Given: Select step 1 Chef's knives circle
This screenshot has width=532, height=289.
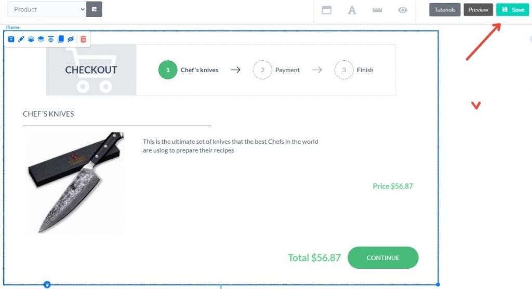Looking at the screenshot, I should point(168,70).
